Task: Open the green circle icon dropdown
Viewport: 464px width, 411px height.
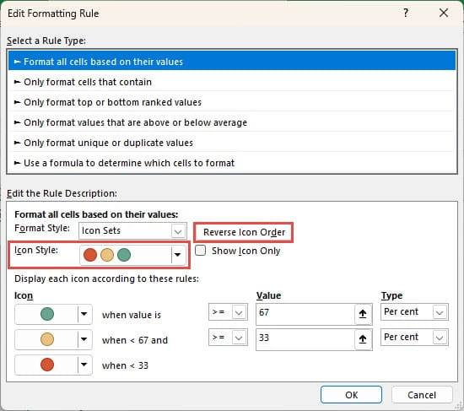Action: click(x=84, y=314)
